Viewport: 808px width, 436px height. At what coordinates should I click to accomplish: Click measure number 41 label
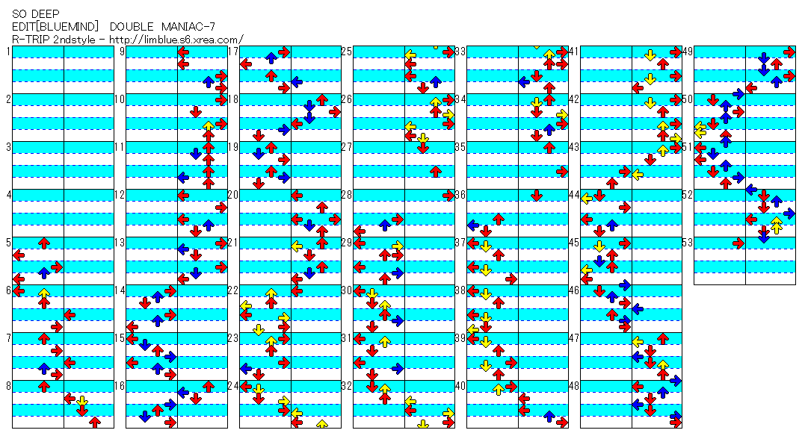[574, 51]
